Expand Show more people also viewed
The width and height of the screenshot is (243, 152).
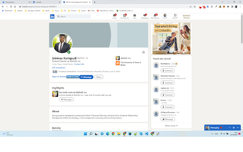171,125
